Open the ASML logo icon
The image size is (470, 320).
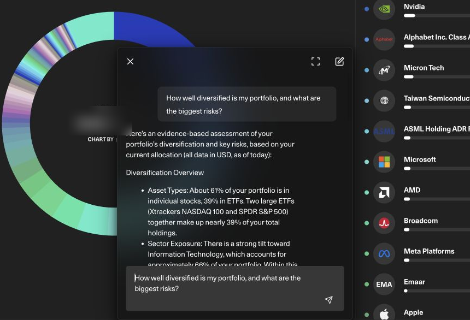[x=384, y=131]
